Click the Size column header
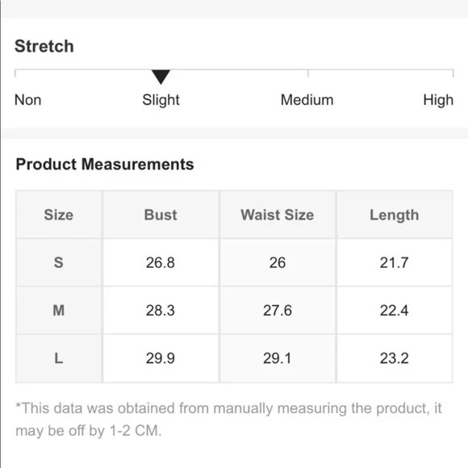This screenshot has width=468, height=468. (58, 215)
